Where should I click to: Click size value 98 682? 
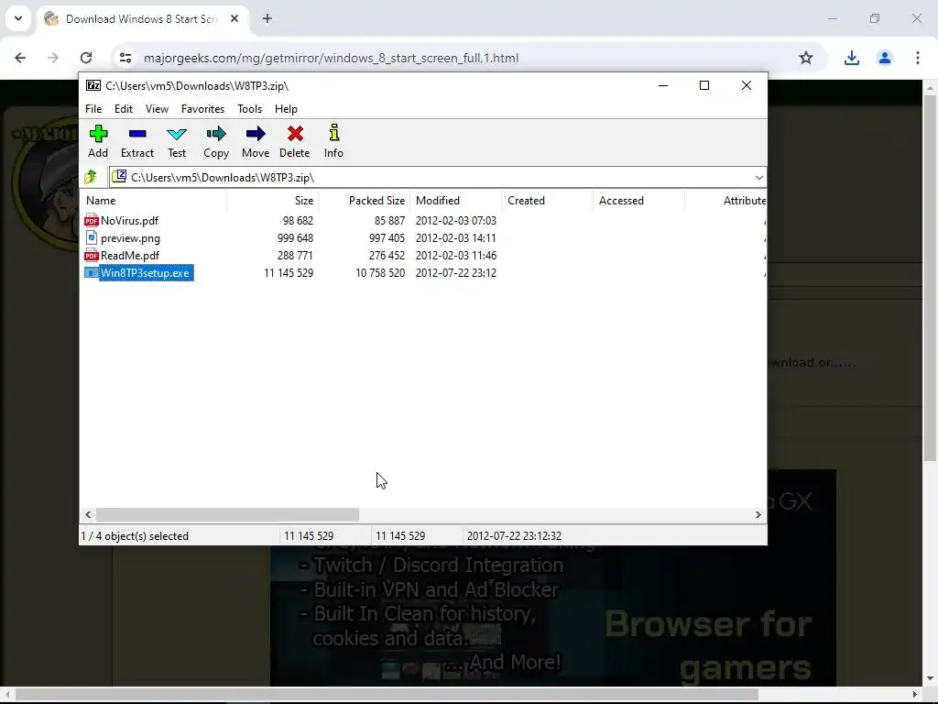tap(298, 221)
